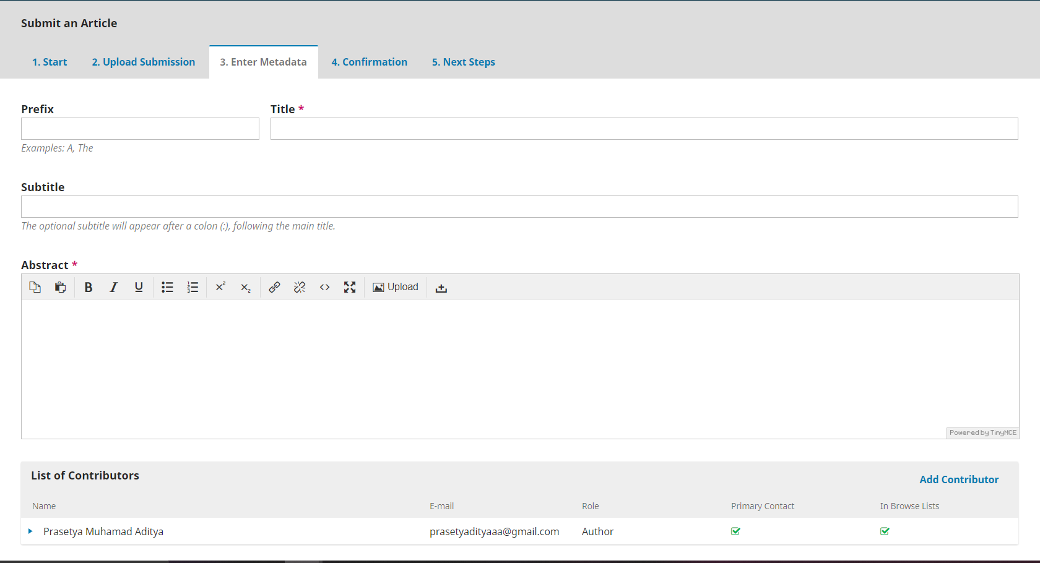Go to the 2. Upload Submission tab
Image resolution: width=1040 pixels, height=563 pixels.
[x=144, y=62]
